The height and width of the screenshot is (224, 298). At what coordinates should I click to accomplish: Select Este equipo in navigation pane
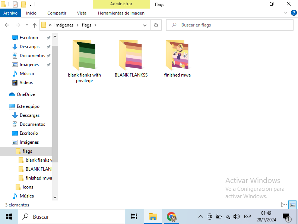(28, 106)
